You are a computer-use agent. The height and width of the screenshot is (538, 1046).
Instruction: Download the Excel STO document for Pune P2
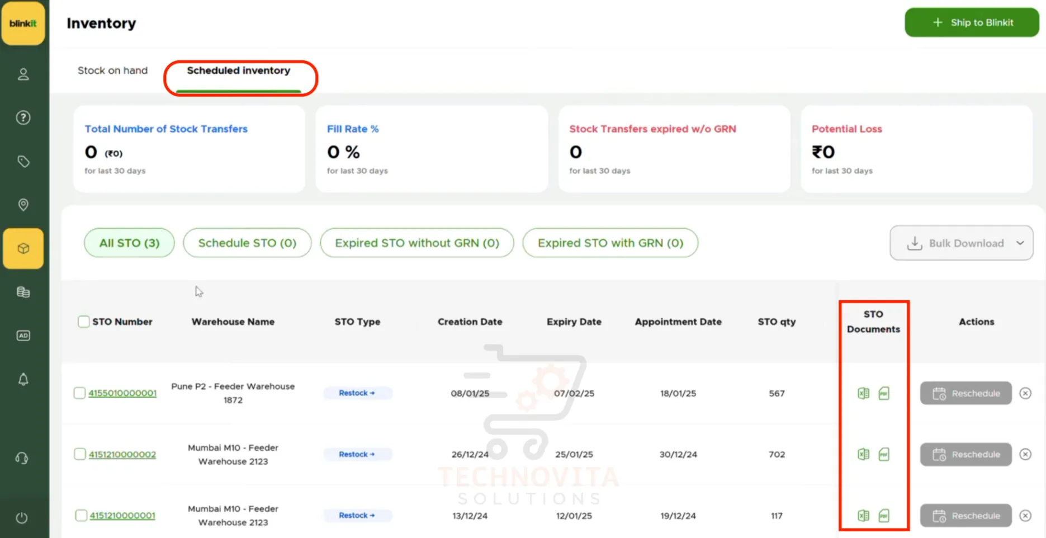pyautogui.click(x=864, y=393)
